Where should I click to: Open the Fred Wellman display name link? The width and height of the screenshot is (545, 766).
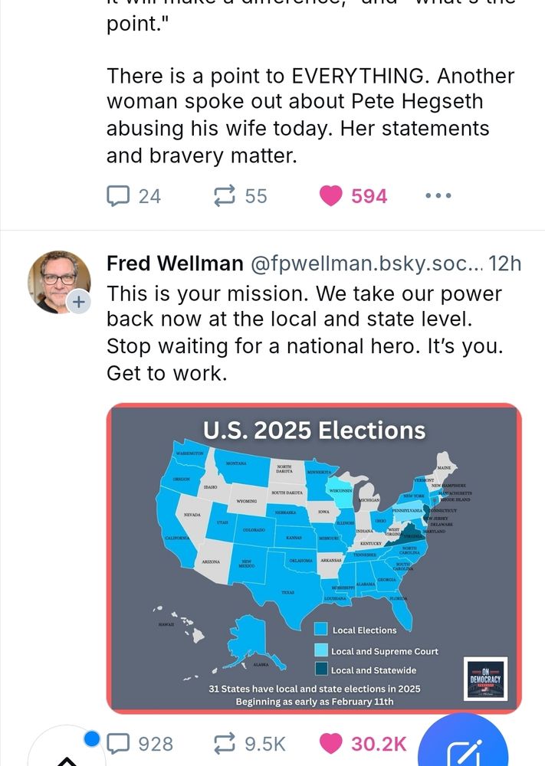(174, 264)
